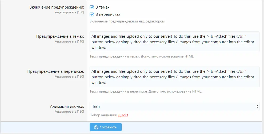
Task: Click the "В темах" checkbox label text
Action: 102,7
